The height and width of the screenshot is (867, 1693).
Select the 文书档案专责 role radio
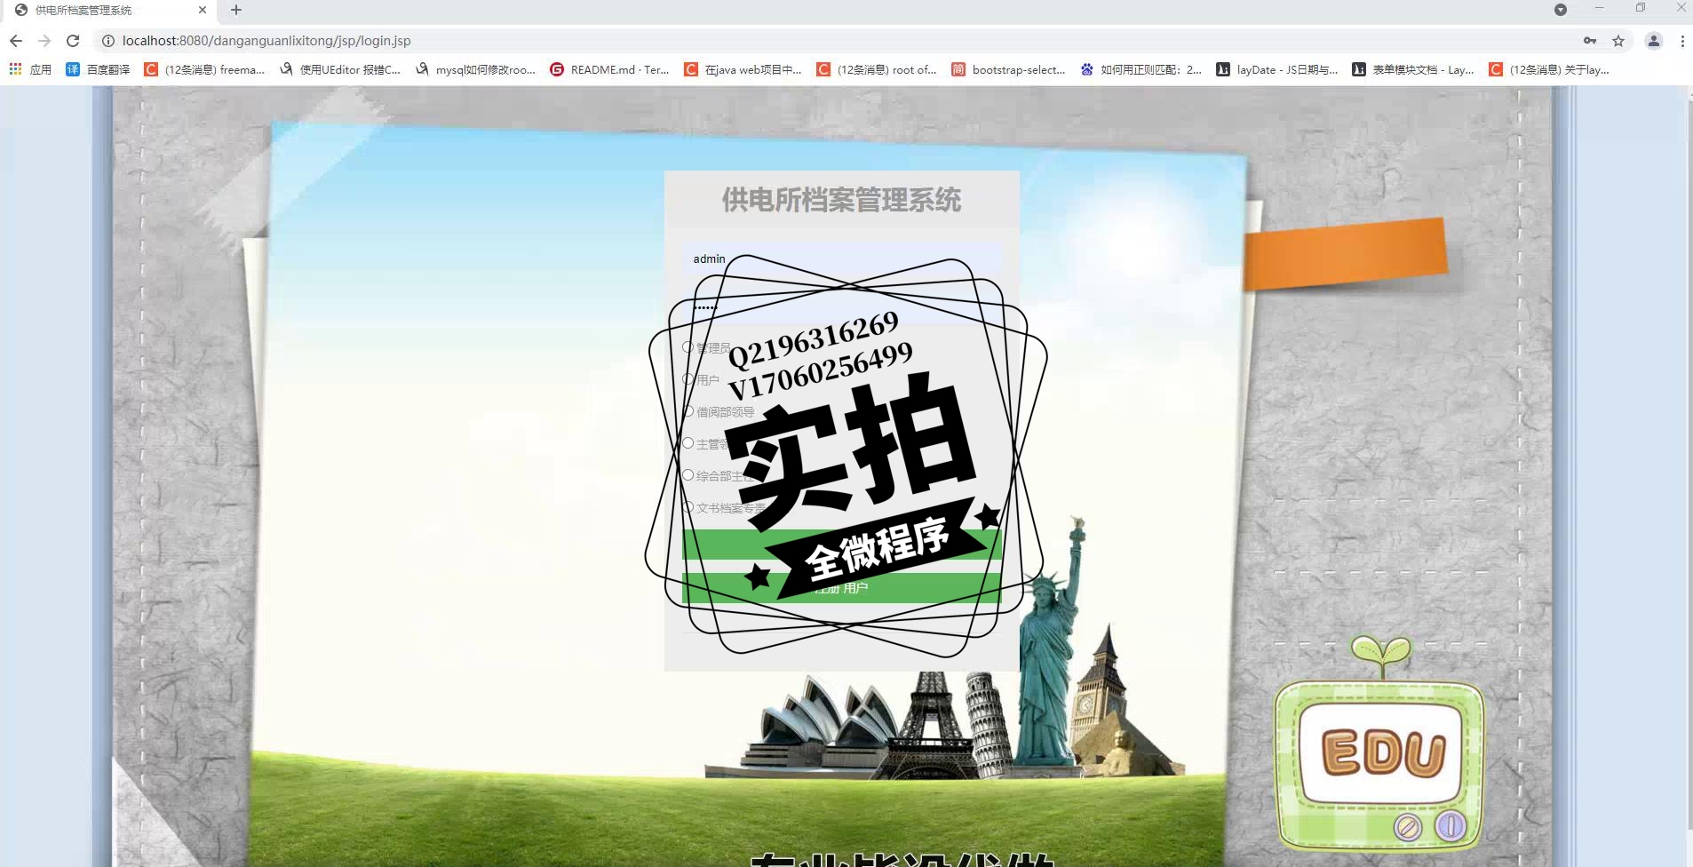point(688,507)
